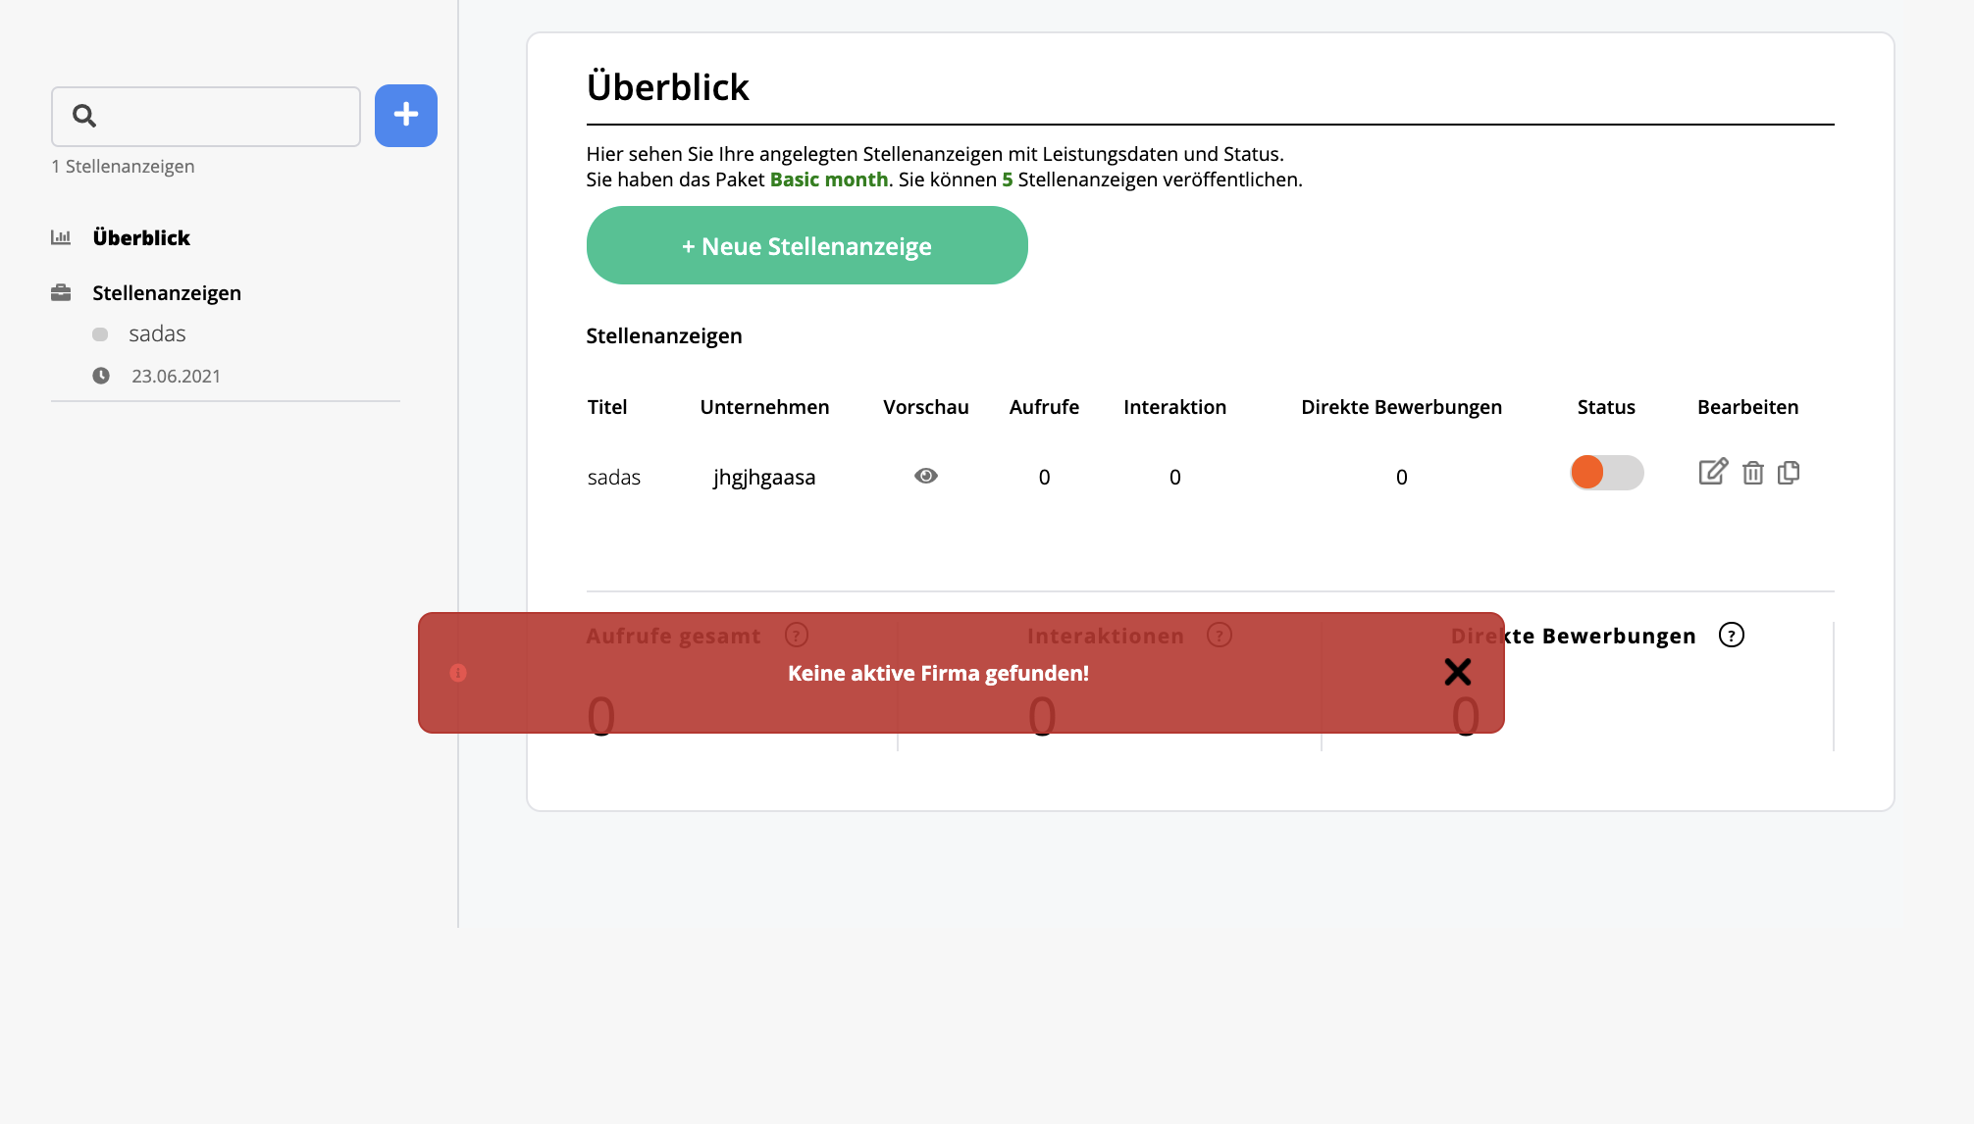Click the Direkte Bewerbungen column header
The width and height of the screenshot is (1974, 1124).
point(1402,407)
